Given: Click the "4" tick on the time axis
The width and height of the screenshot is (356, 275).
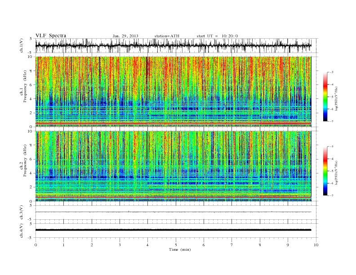Looking at the screenshot, I should (x=147, y=245).
